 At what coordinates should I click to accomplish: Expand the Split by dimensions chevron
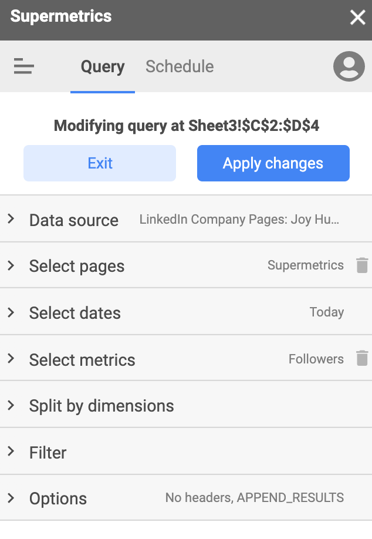(x=11, y=405)
